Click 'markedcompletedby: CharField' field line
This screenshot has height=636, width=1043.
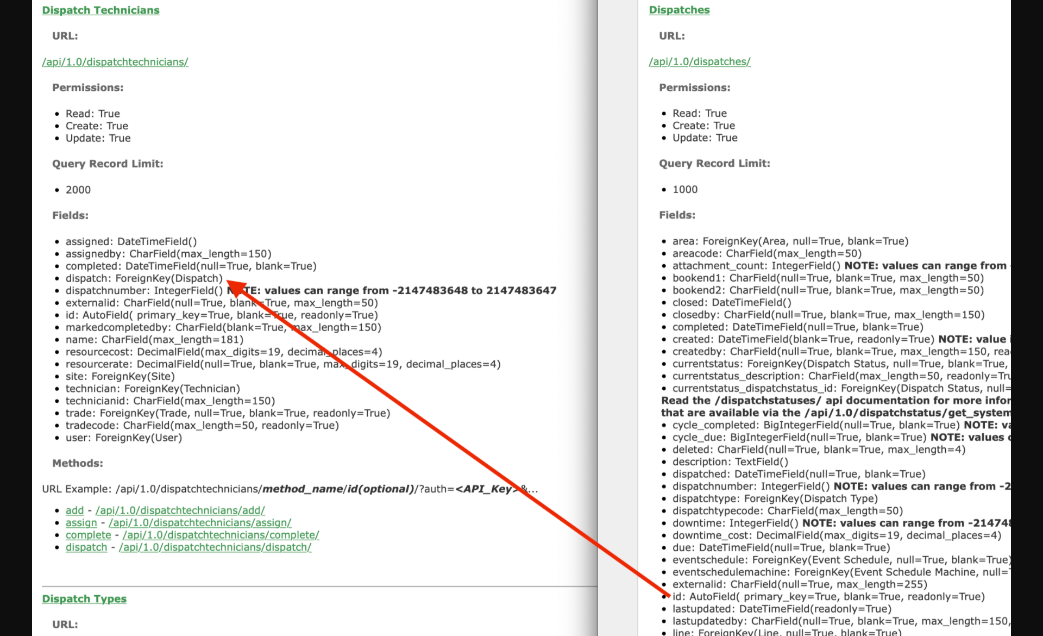(223, 327)
